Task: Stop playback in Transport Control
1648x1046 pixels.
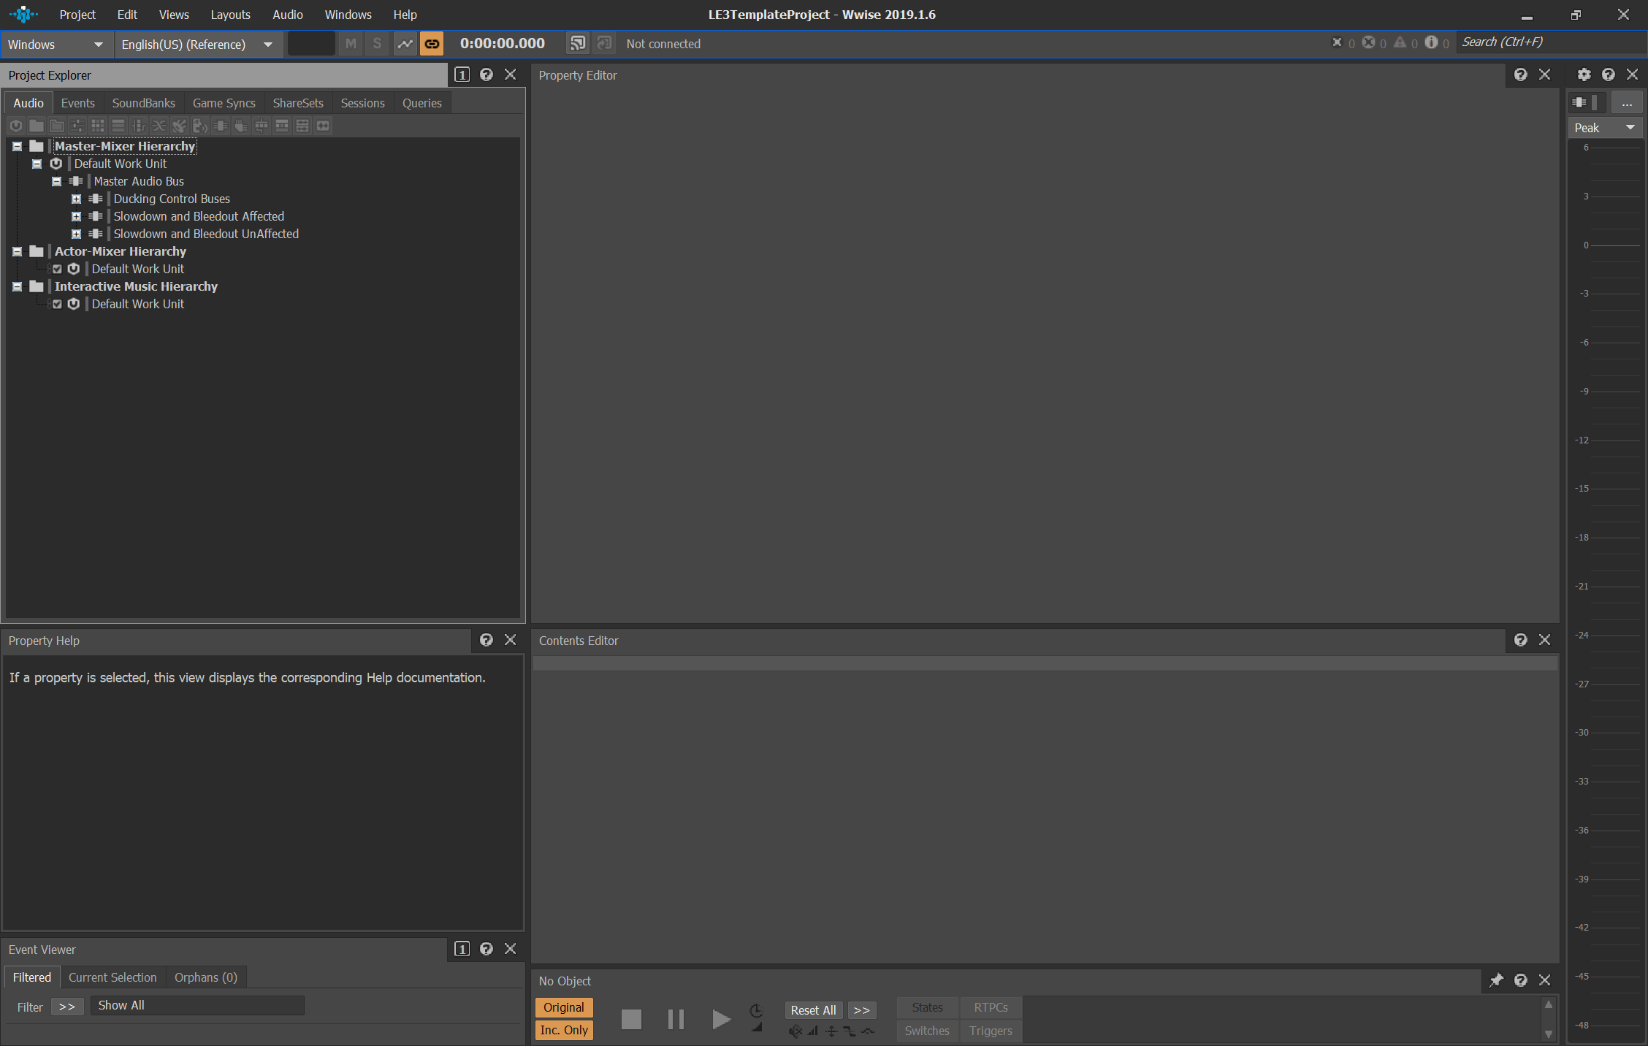Action: pyautogui.click(x=631, y=1019)
